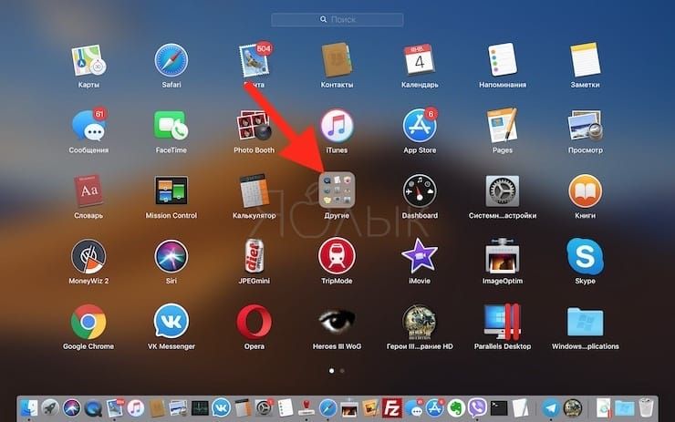Launch FaceTime
Viewport: 675px width, 422px height.
click(171, 126)
